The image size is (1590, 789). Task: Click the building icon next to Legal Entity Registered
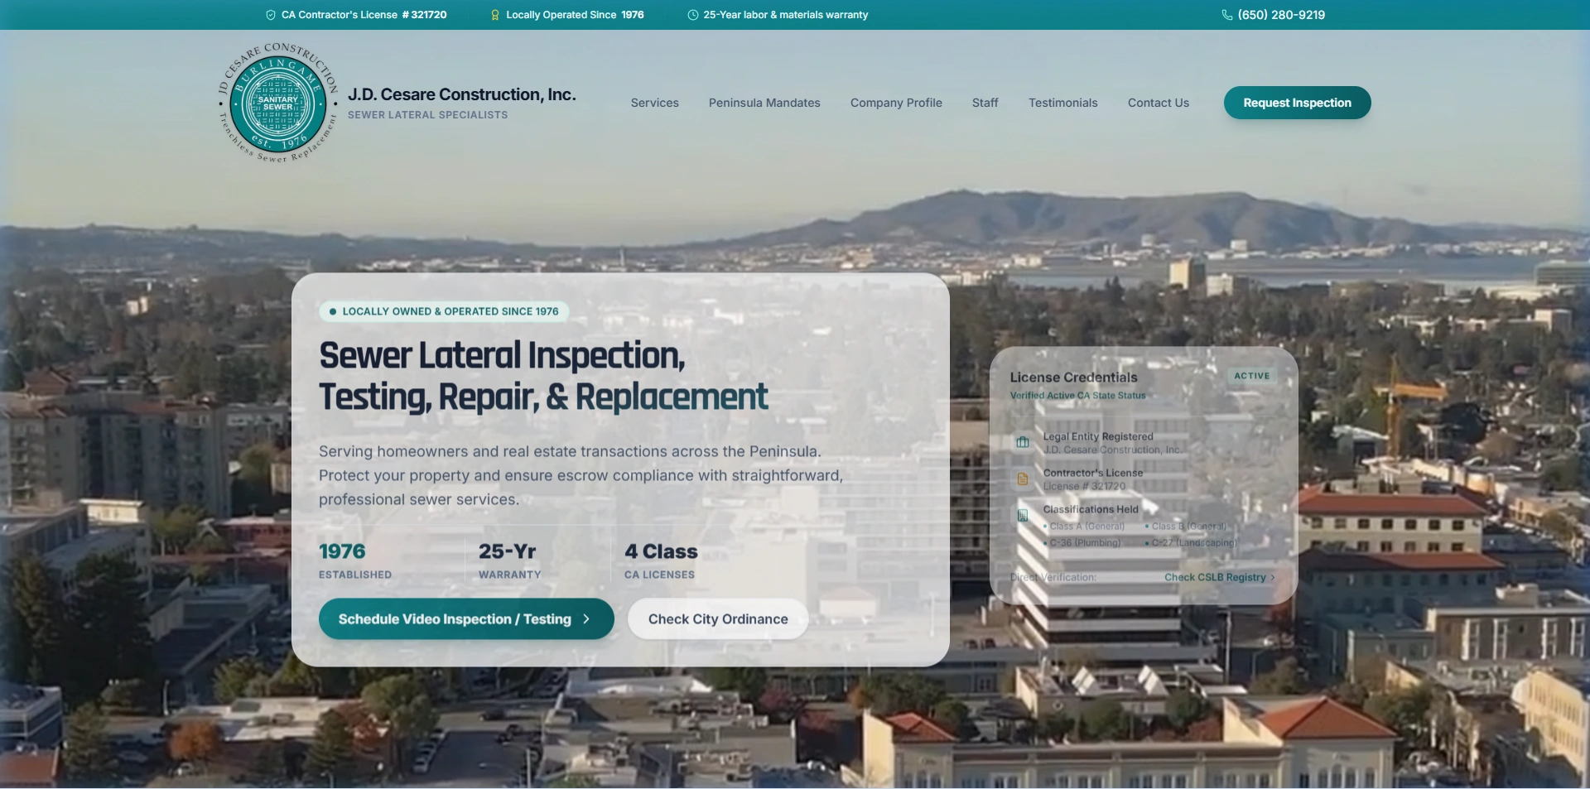pos(1023,442)
